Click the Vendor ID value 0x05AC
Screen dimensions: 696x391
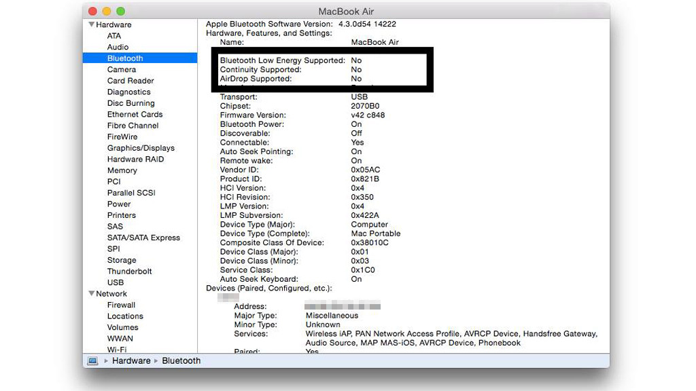pyautogui.click(x=365, y=170)
